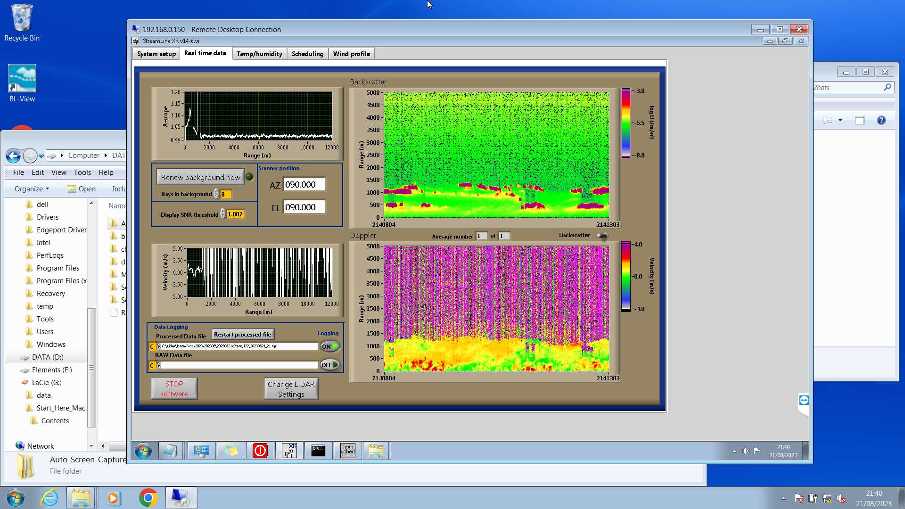Click the Rays in background stepper arrows
Image resolution: width=905 pixels, height=509 pixels.
(x=216, y=194)
